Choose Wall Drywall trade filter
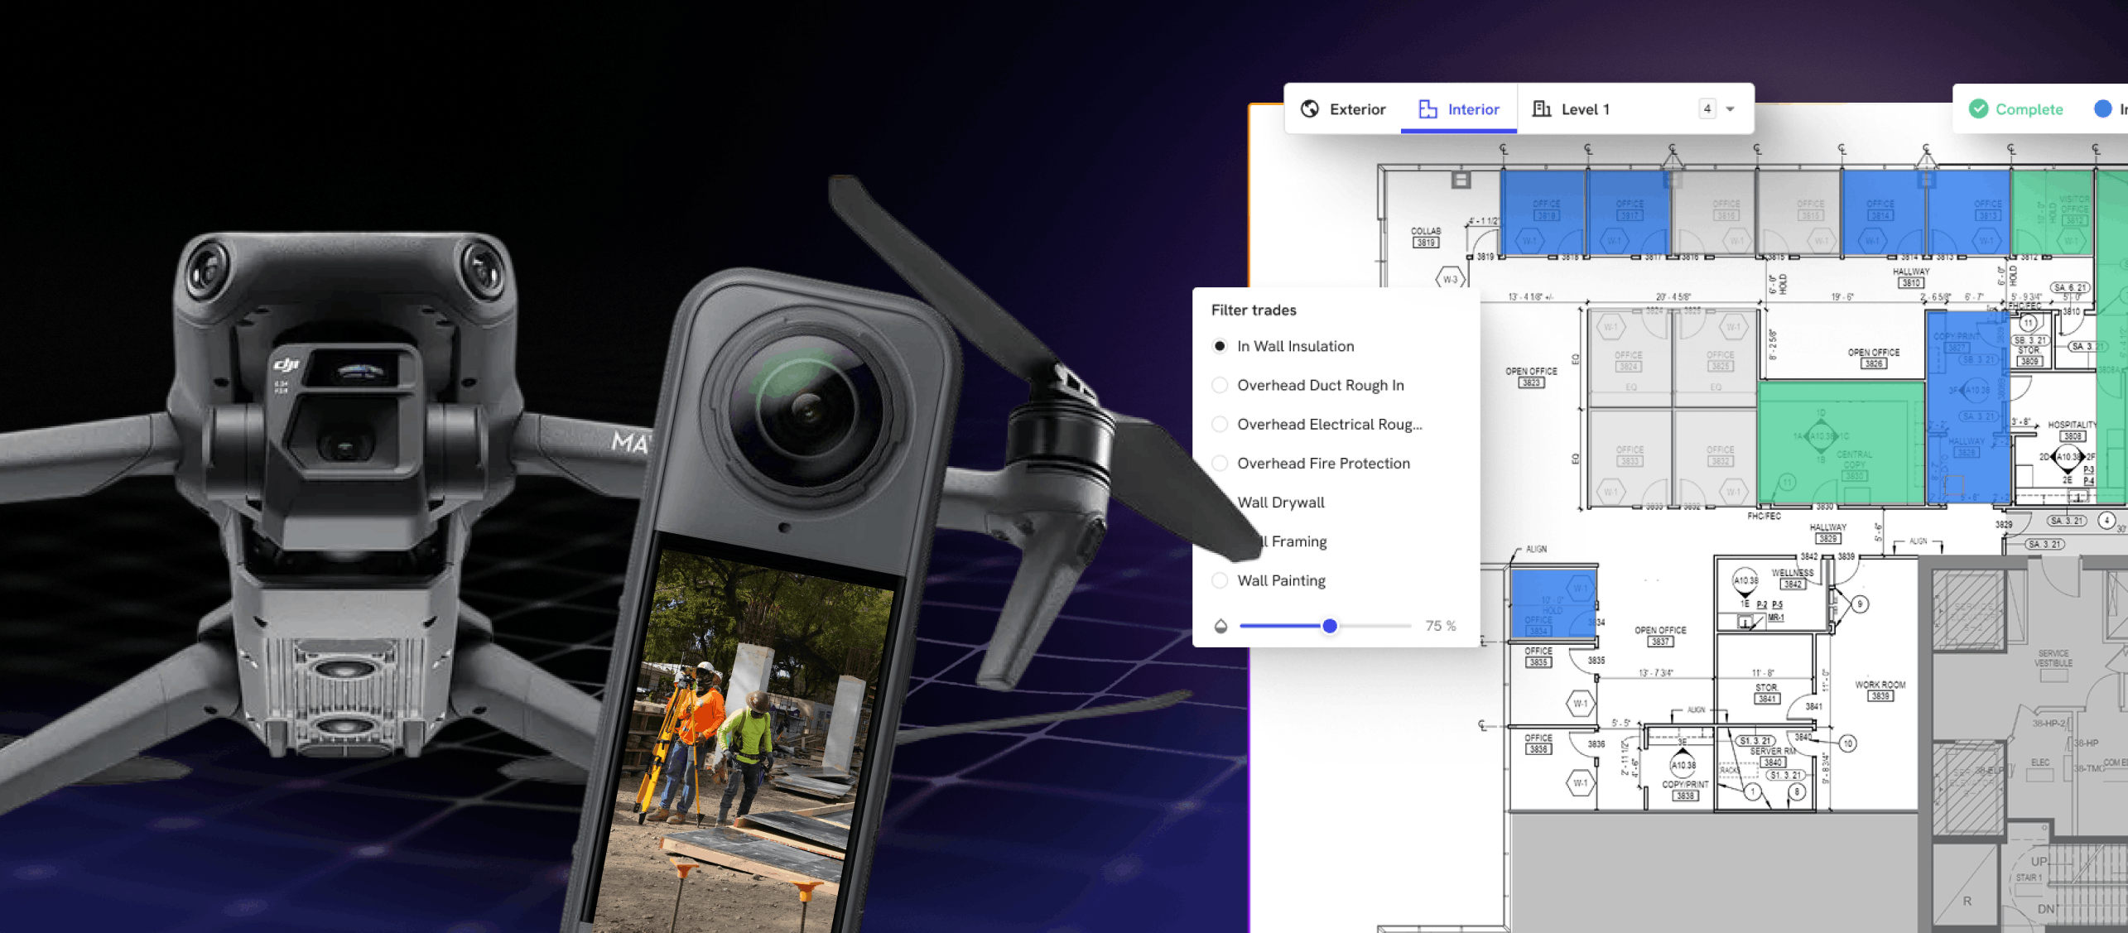The image size is (2128, 933). pos(1280,503)
